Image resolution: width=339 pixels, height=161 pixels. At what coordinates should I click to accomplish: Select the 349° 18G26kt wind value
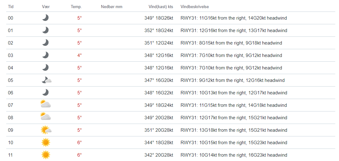coord(159,18)
